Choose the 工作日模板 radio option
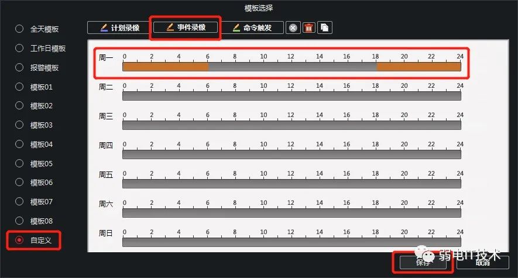The image size is (518, 278). click(19, 48)
